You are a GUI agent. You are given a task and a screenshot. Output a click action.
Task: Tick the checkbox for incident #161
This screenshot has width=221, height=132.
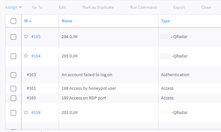tap(13, 88)
